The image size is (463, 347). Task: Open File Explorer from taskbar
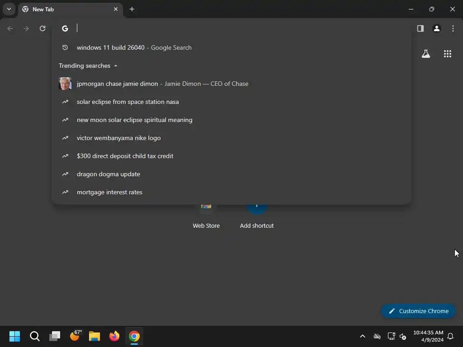94,336
